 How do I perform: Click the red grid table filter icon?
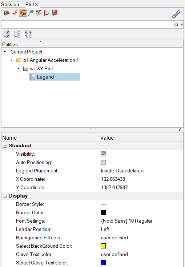47,13
